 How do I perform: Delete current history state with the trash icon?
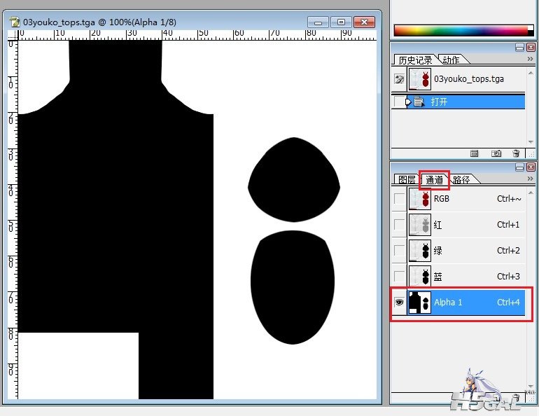516,153
